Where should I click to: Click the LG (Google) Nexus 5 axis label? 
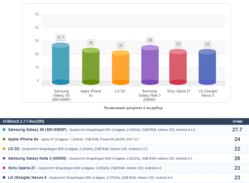pos(208,93)
